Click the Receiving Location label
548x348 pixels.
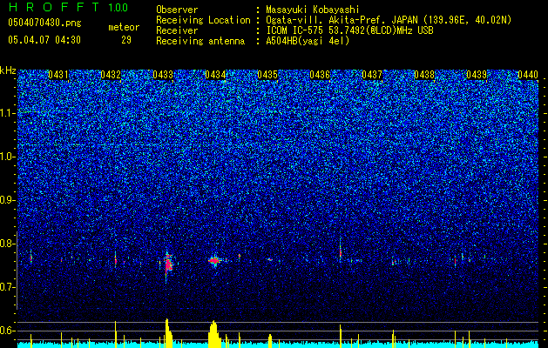[203, 20]
